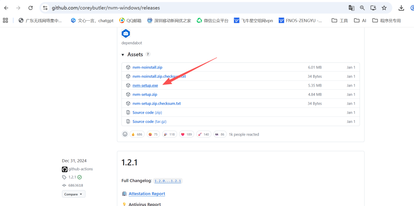414x206 pixels.
Task: Open 飞牛星空组网vpn bookmark
Action: [x=253, y=21]
